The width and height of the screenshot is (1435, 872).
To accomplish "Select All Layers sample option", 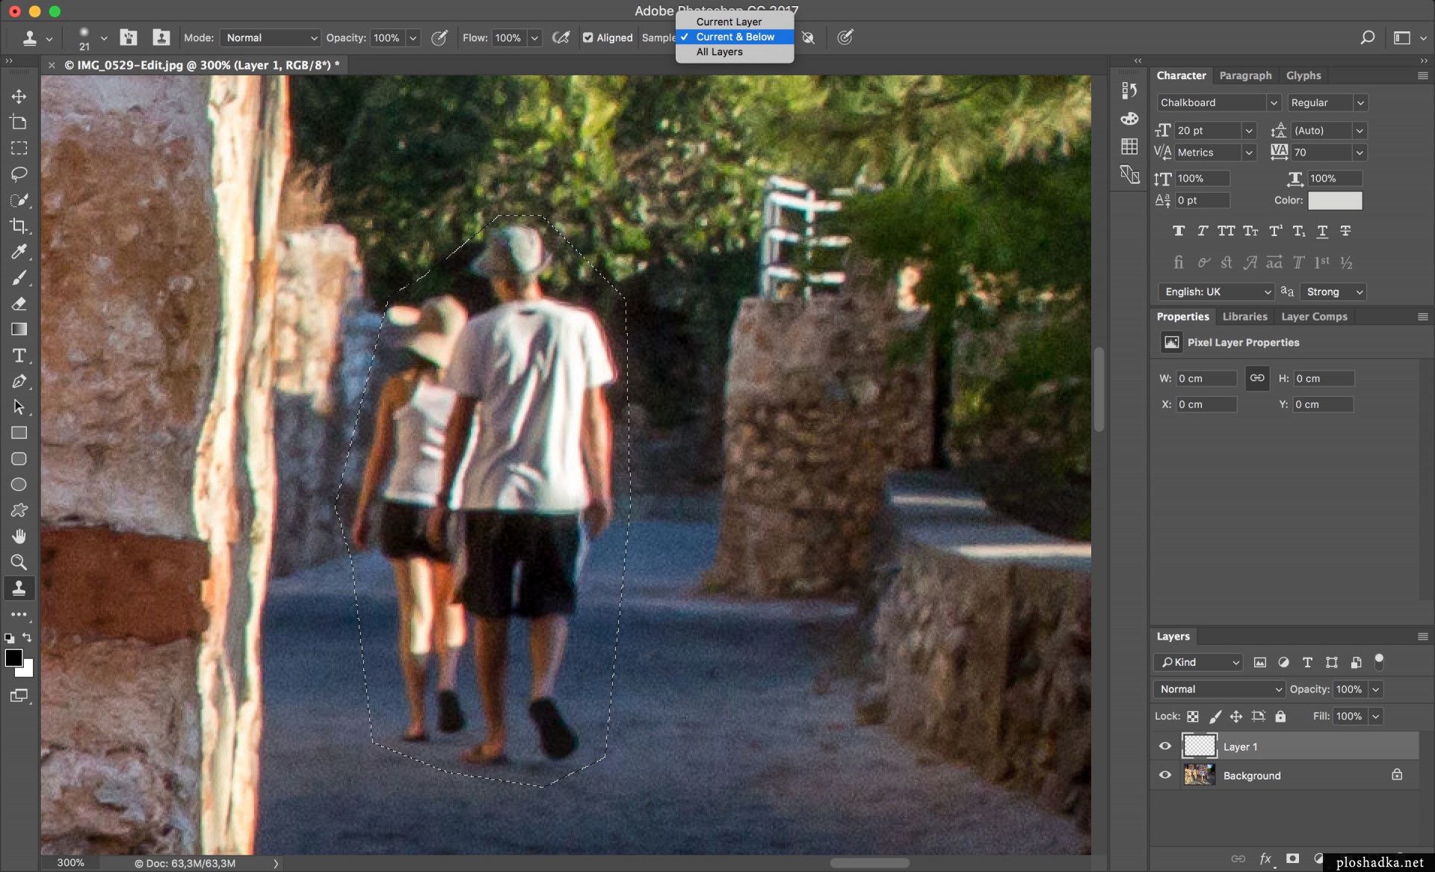I will tap(718, 52).
